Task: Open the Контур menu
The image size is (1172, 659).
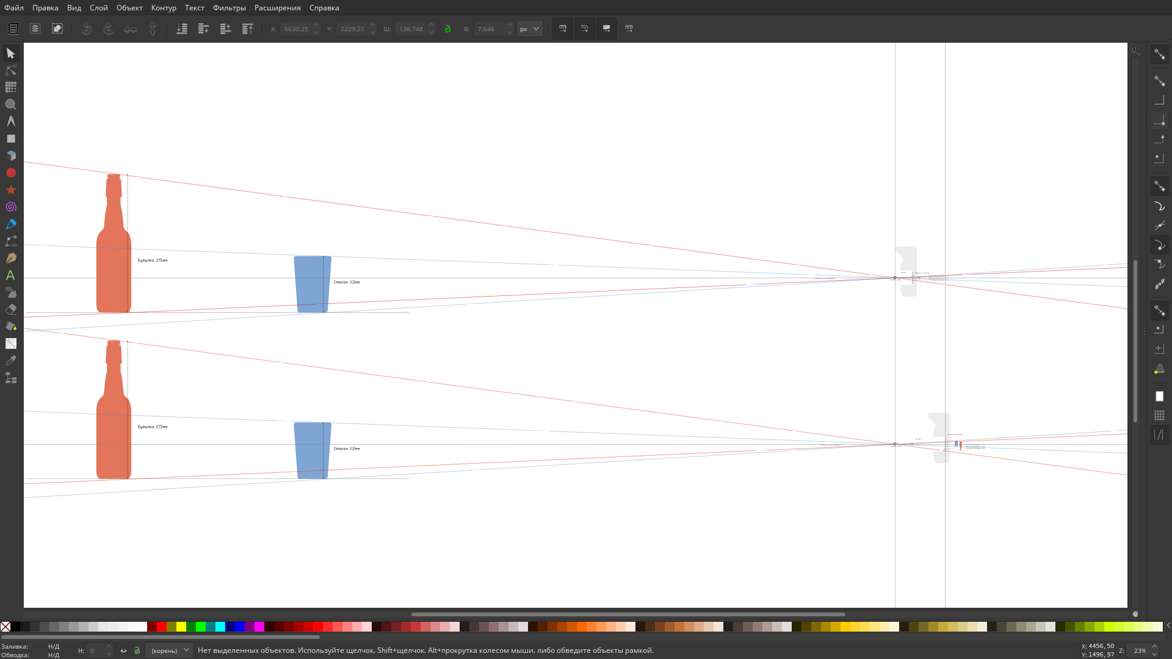Action: point(163,8)
